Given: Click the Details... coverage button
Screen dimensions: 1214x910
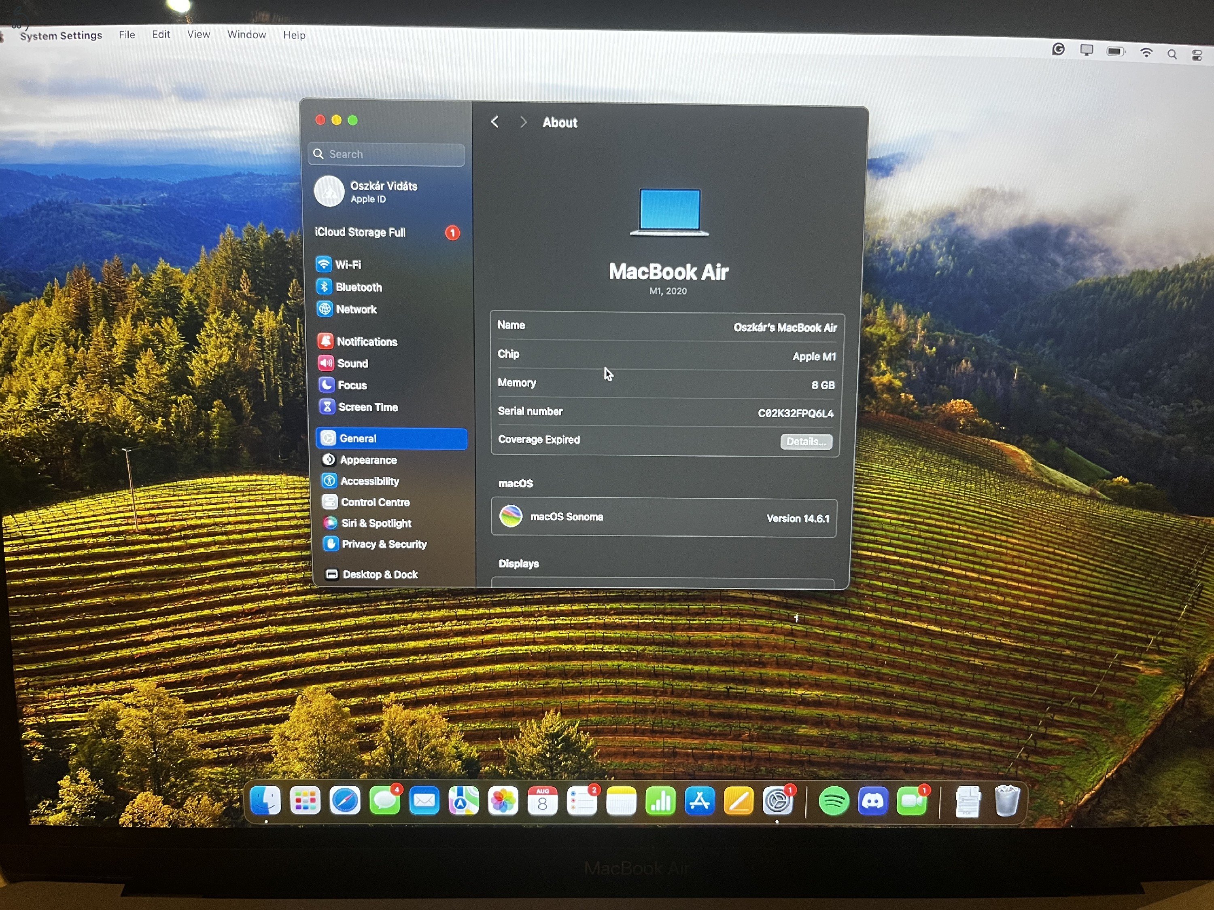Looking at the screenshot, I should (806, 442).
